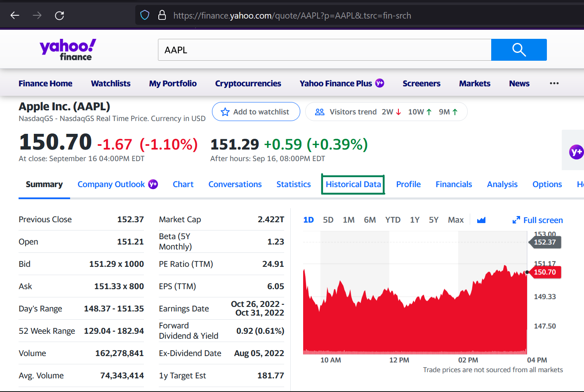Open My Portfolio
The height and width of the screenshot is (392, 584).
173,83
